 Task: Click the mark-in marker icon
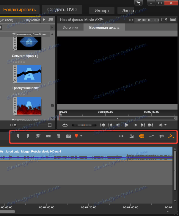[18, 136]
